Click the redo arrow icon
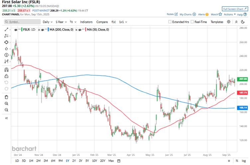250x165 pixels. tap(6, 89)
